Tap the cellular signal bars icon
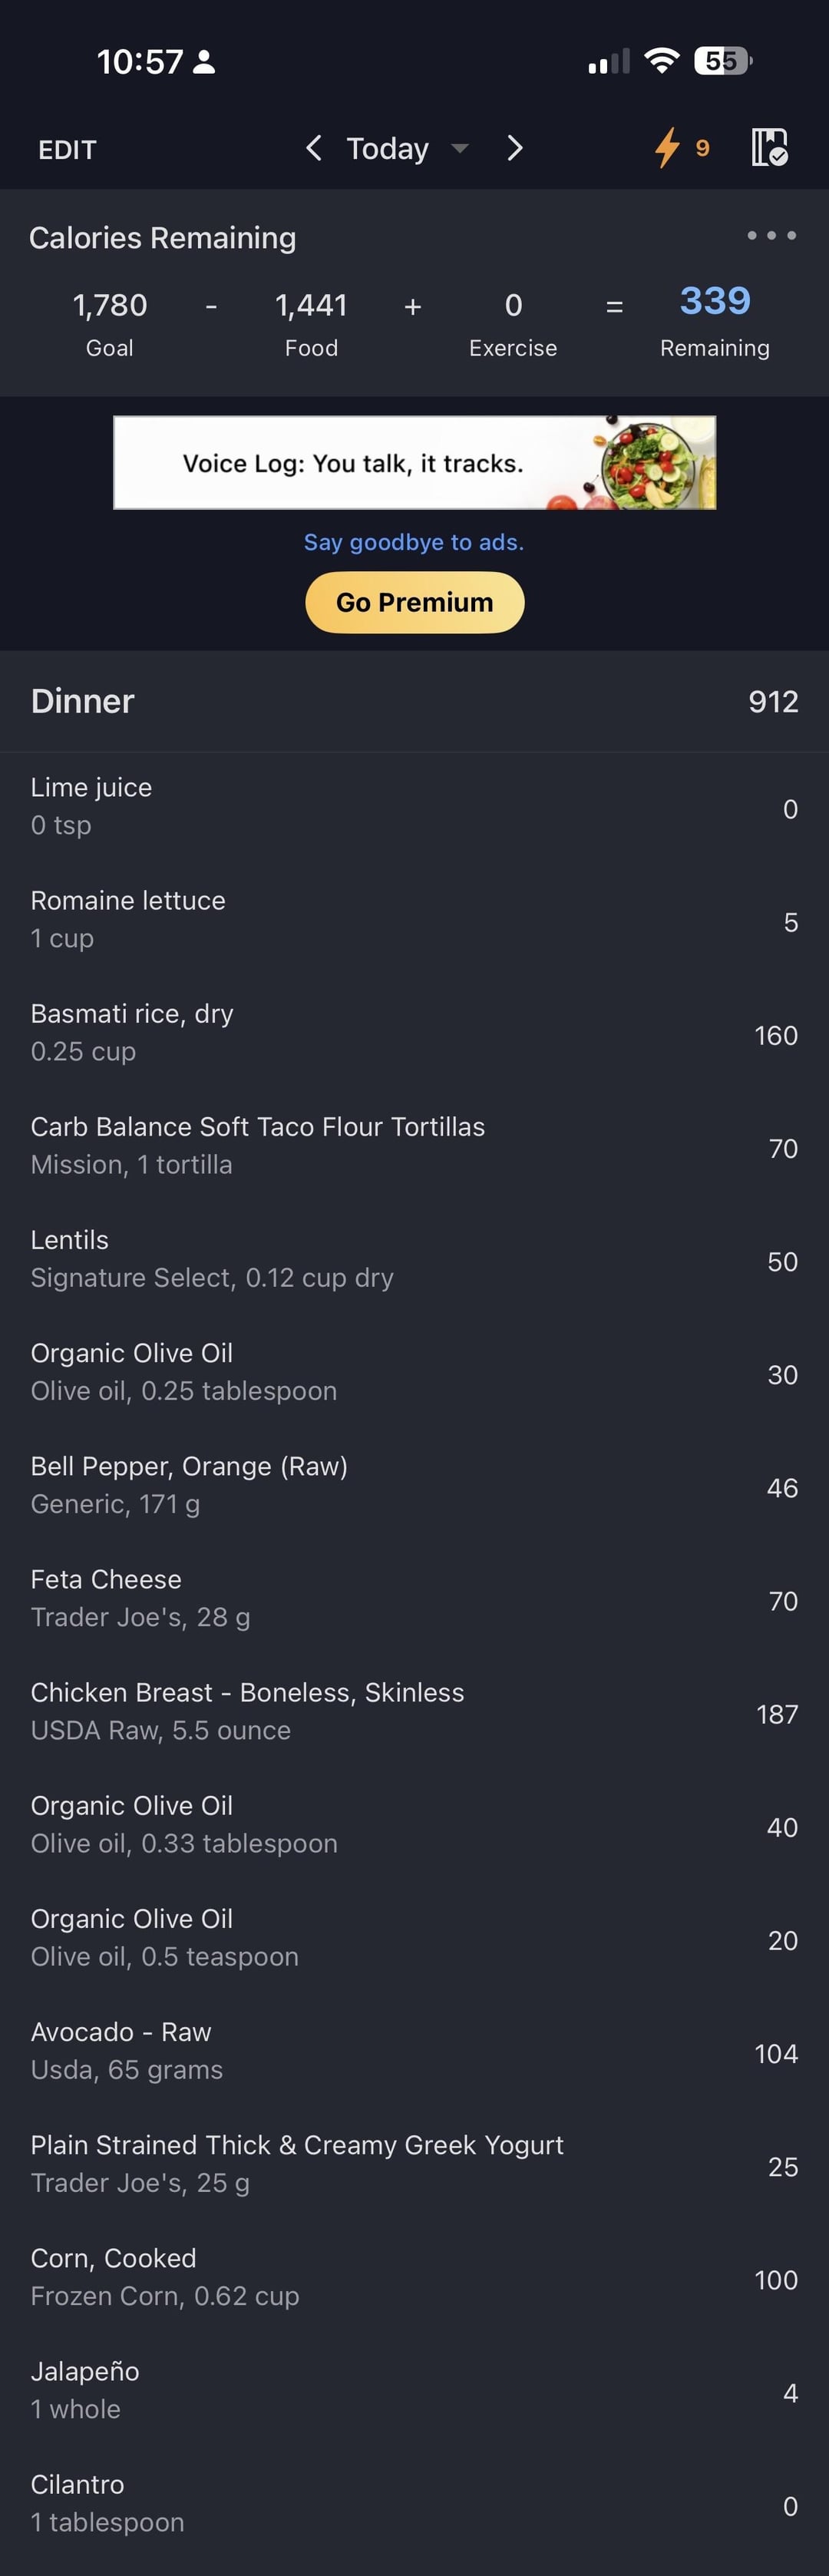Viewport: 829px width, 2576px height. click(x=608, y=62)
